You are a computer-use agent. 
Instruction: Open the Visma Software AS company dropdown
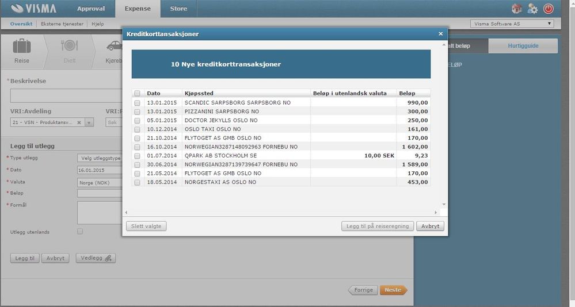(x=512, y=24)
